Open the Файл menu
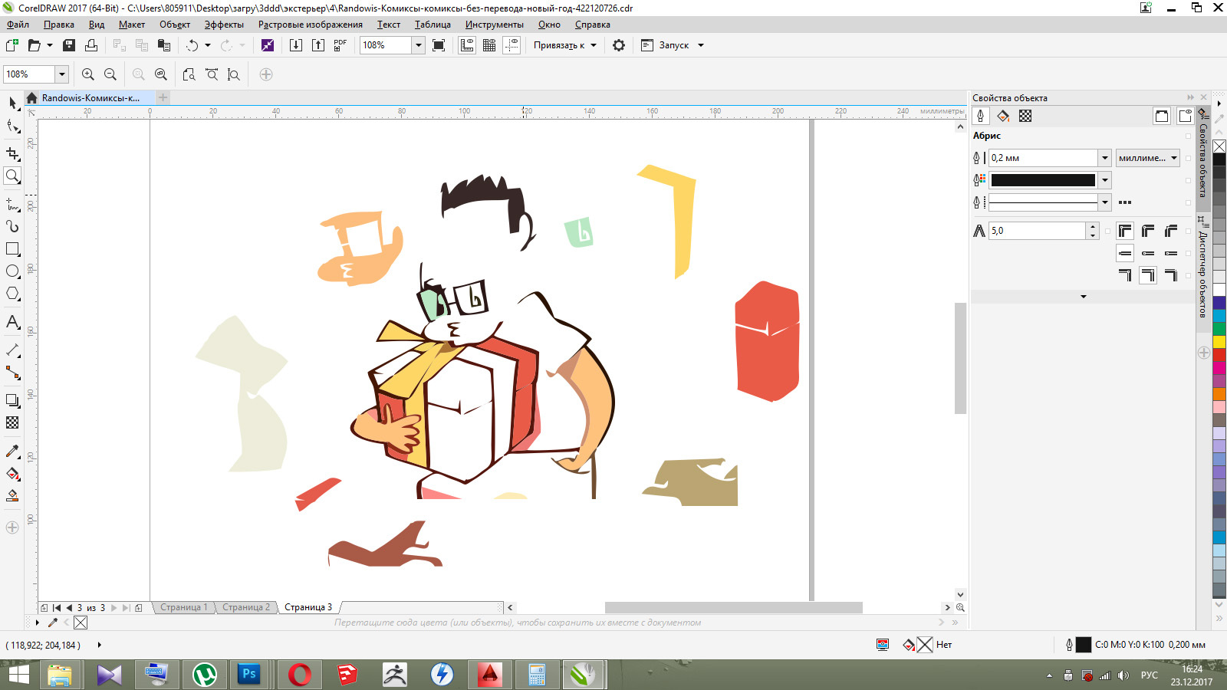 [18, 25]
